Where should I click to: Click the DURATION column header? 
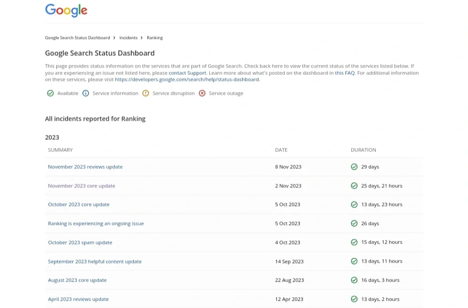coord(363,150)
